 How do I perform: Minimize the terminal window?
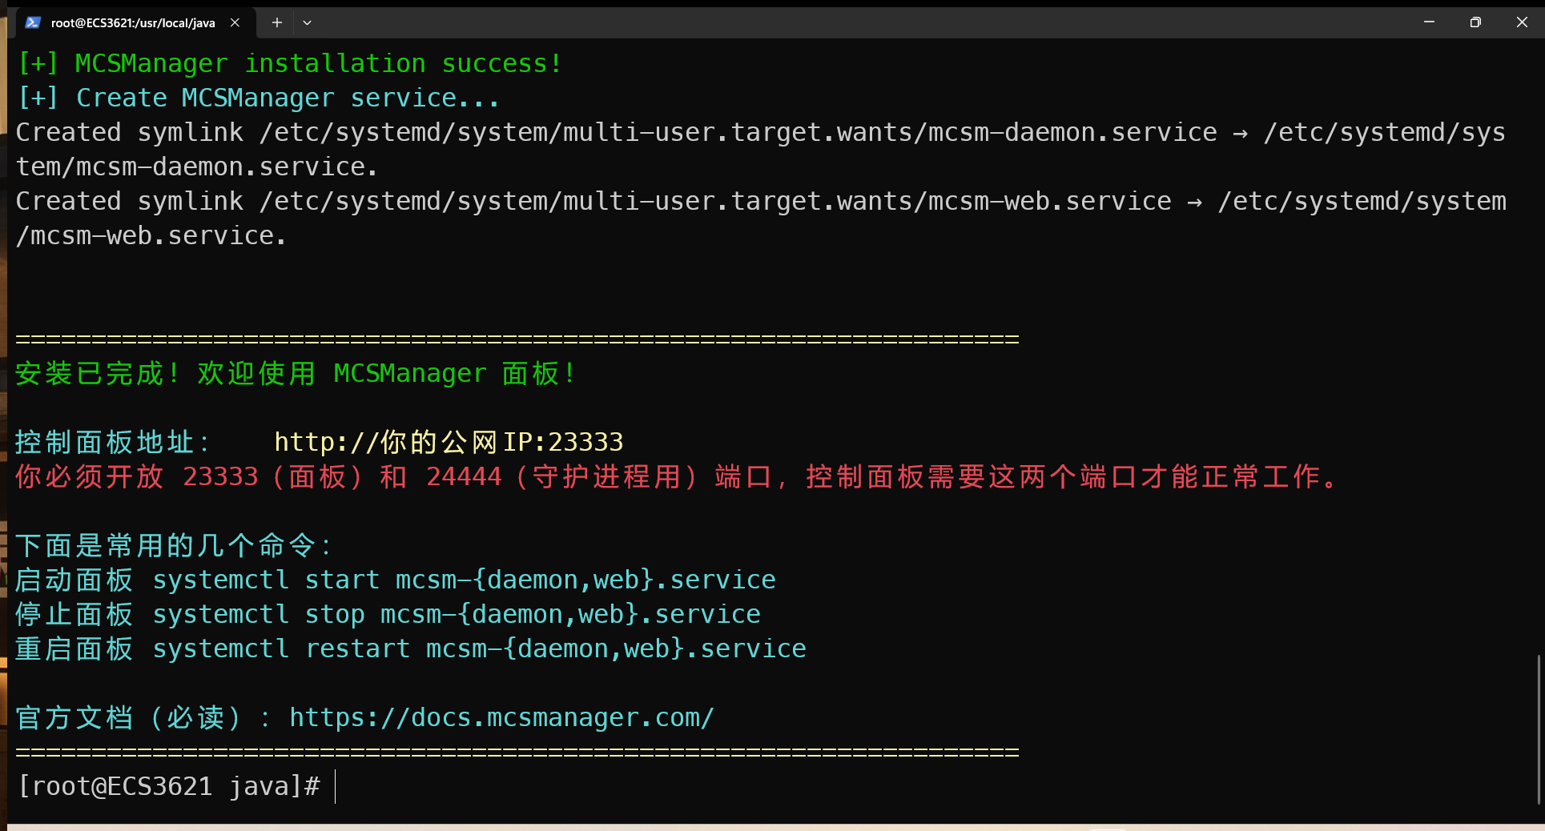coord(1429,22)
